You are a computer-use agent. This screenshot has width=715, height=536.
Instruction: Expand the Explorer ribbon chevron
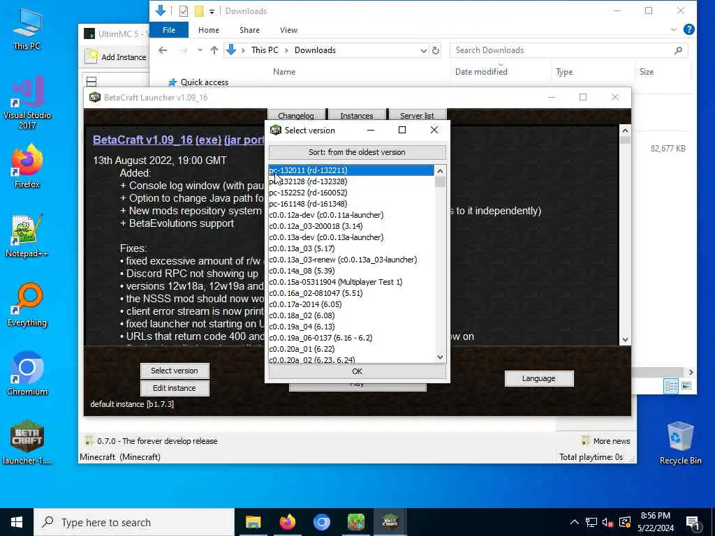[674, 30]
